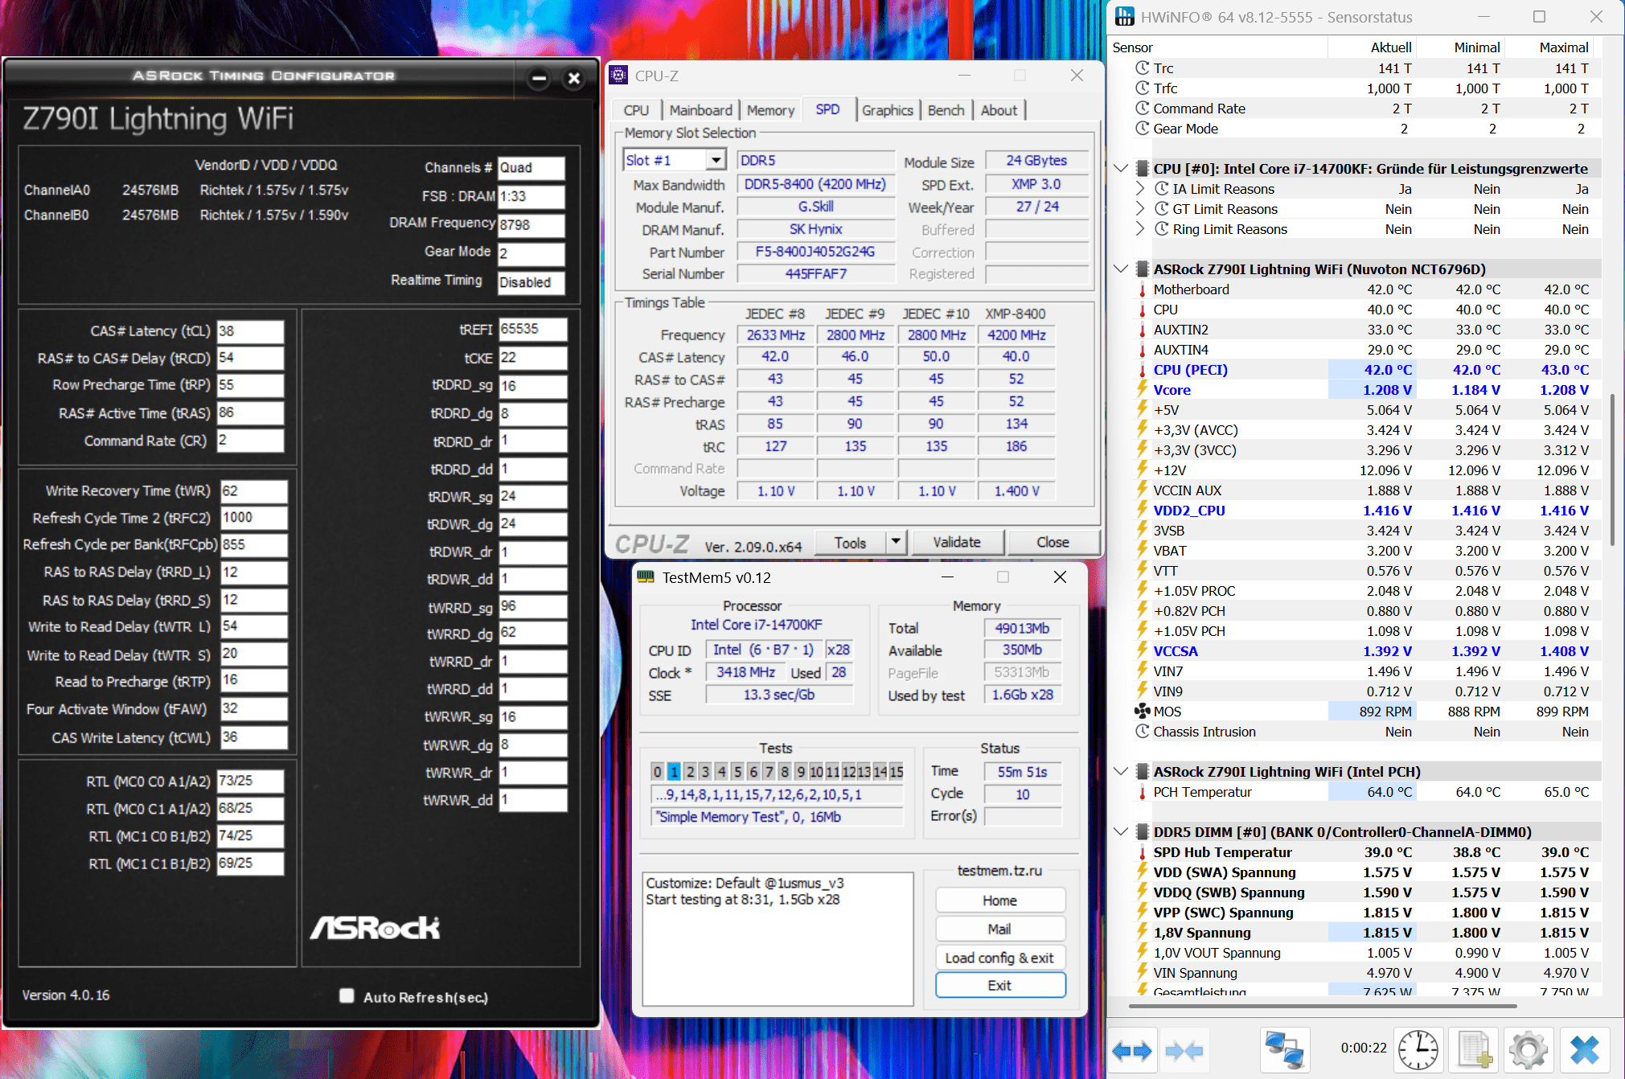The width and height of the screenshot is (1625, 1079).
Task: Collapse ASRock Z790I Nuvoton NCT6796D group
Action: tap(1121, 269)
